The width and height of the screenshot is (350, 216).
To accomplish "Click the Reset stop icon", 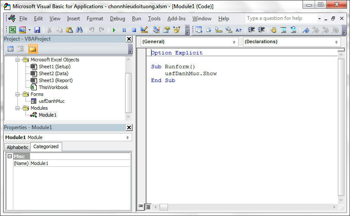I will (134, 30).
